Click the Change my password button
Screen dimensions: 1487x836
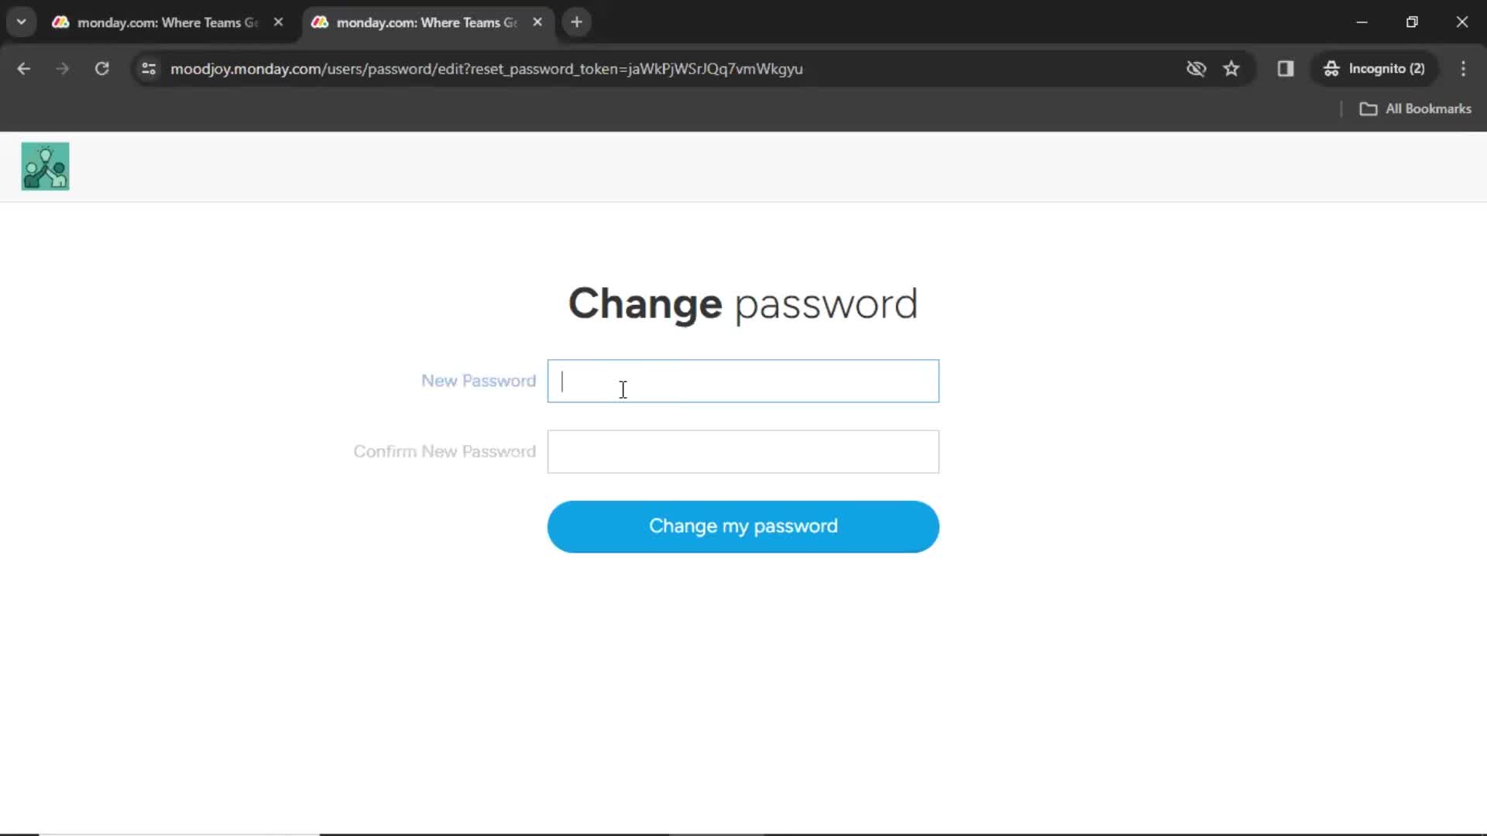743,526
